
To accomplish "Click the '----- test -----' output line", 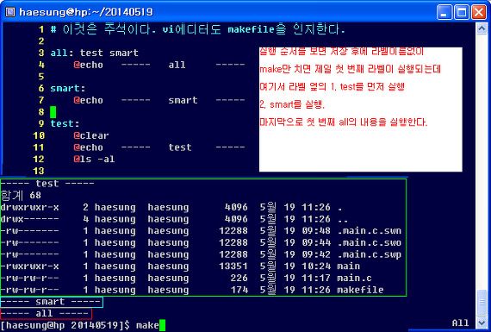I will [x=47, y=184].
